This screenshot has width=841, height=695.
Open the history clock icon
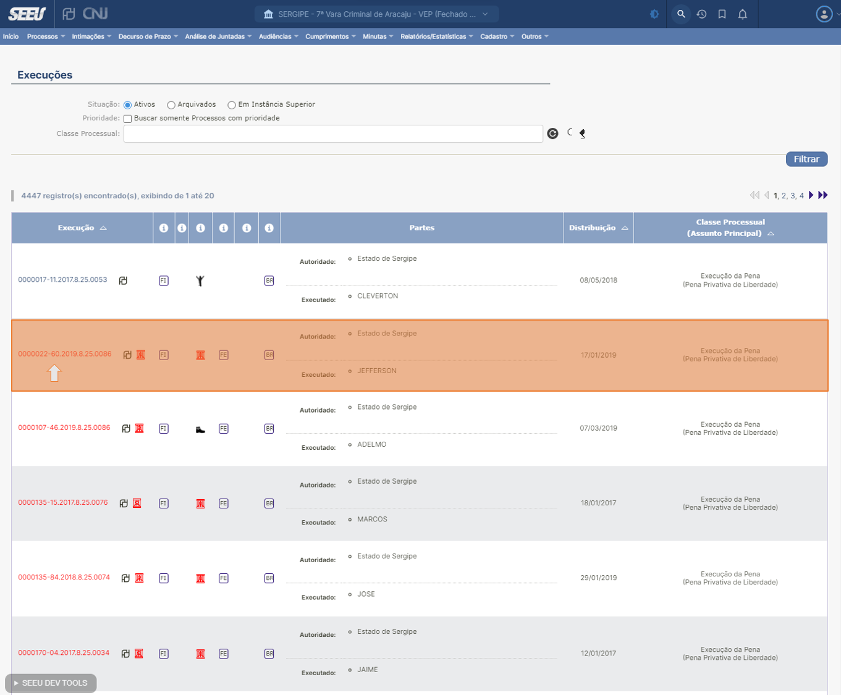pyautogui.click(x=701, y=14)
